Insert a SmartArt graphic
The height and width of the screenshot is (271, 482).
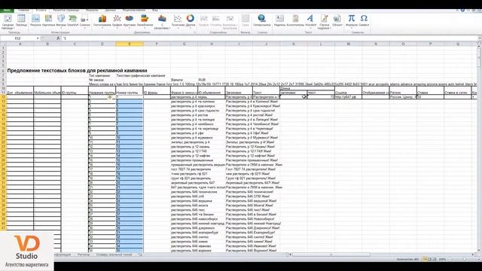coord(73,20)
